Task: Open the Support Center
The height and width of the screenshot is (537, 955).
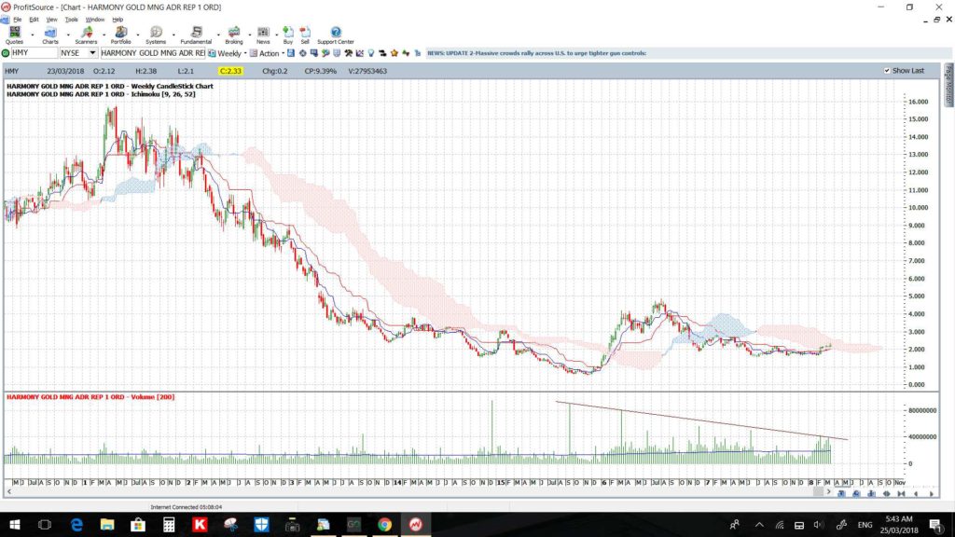Action: click(336, 35)
